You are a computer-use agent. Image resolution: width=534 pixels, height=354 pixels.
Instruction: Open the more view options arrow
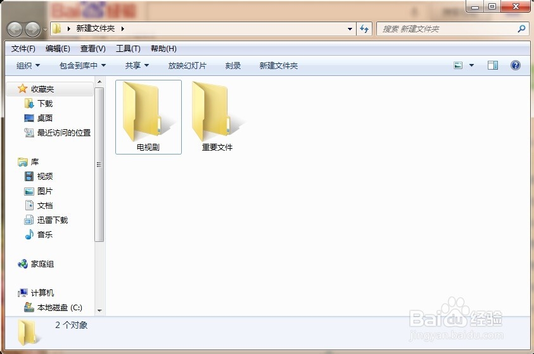[472, 65]
